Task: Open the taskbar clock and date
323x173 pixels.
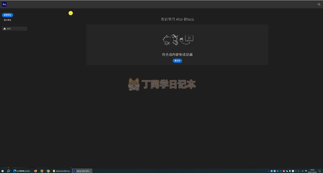Action: click(x=312, y=171)
